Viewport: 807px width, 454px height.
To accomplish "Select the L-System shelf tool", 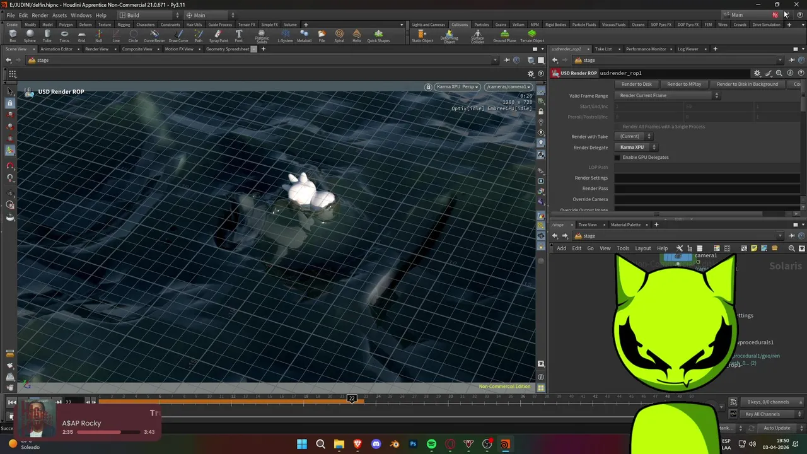I will (x=286, y=36).
